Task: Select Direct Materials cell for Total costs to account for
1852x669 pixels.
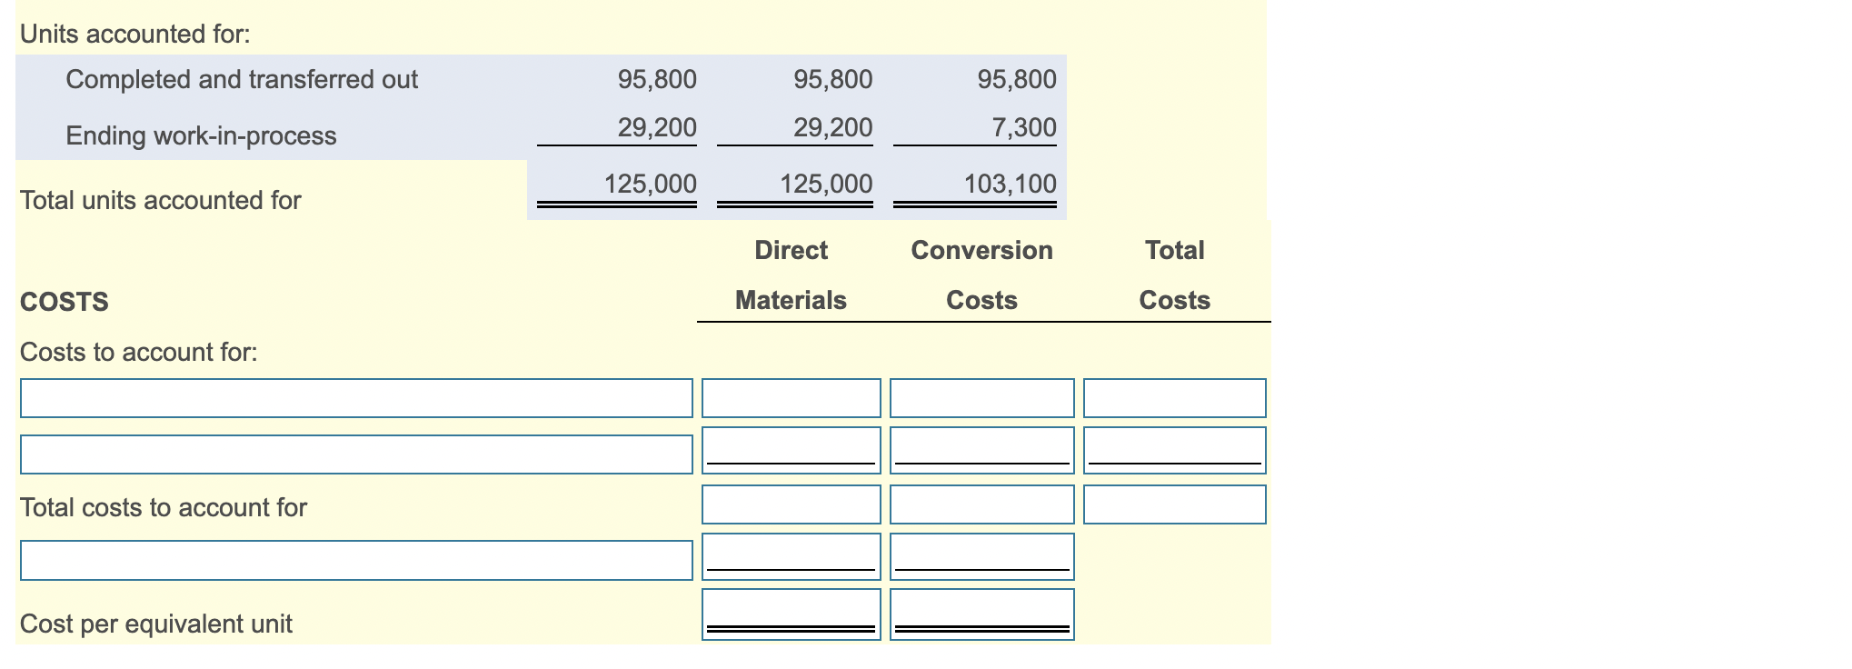Action: click(x=791, y=504)
